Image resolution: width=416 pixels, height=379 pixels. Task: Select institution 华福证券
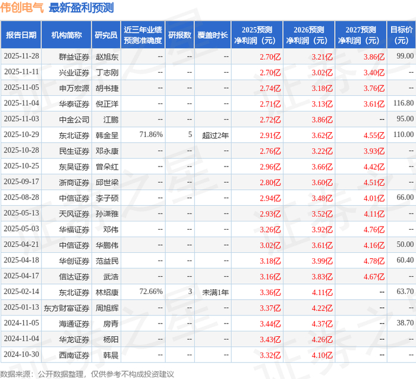(74, 229)
